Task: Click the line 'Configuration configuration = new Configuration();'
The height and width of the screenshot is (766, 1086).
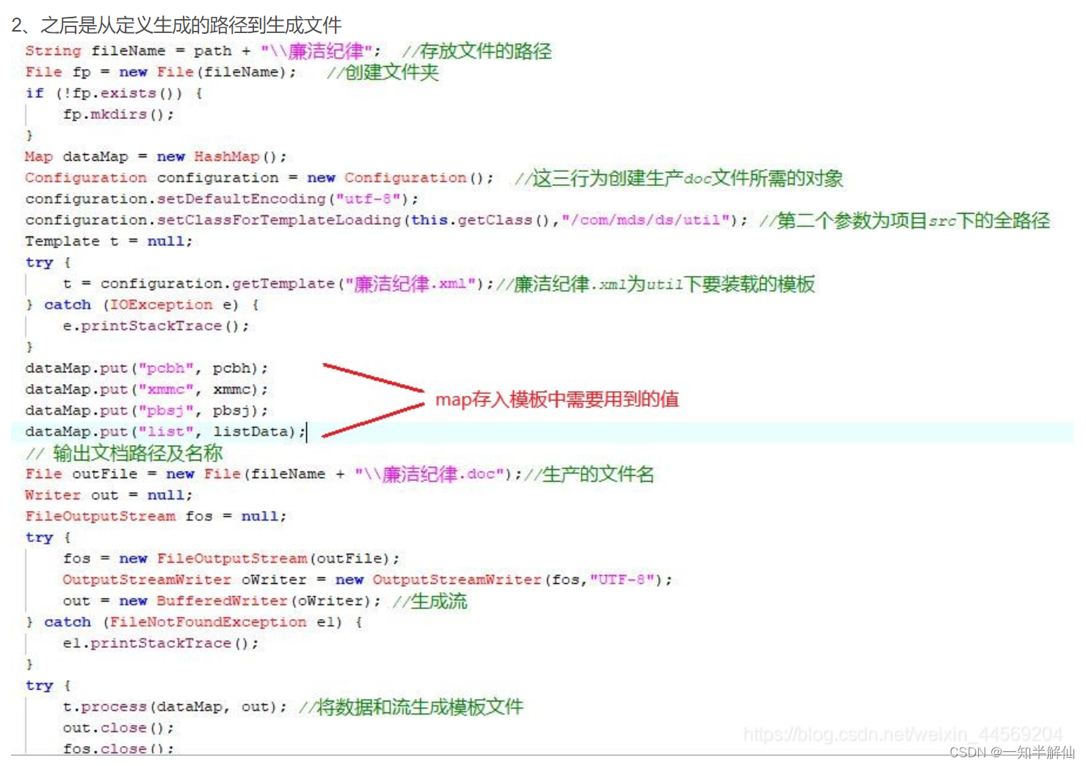Action: (x=259, y=178)
